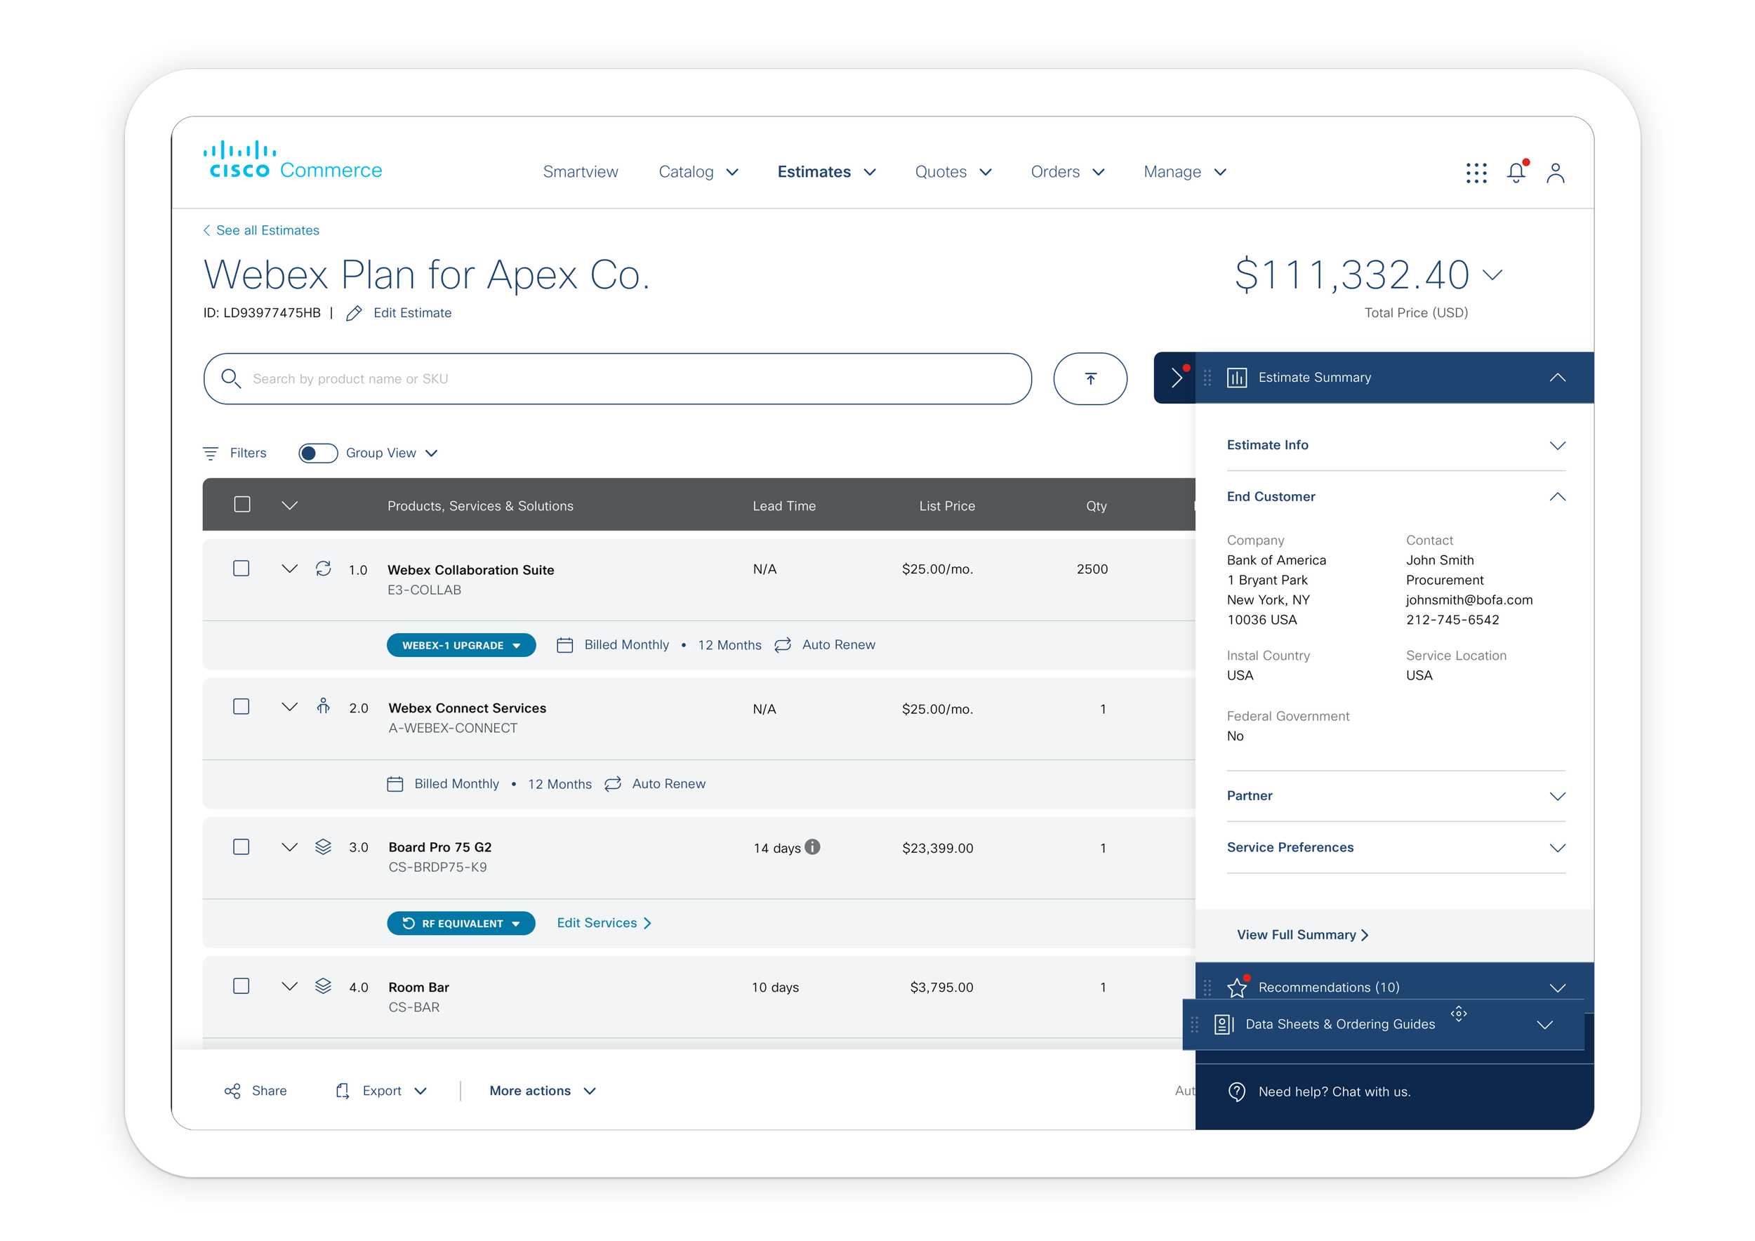The image size is (1755, 1241).
Task: Click the user profile icon
Action: pos(1555,173)
